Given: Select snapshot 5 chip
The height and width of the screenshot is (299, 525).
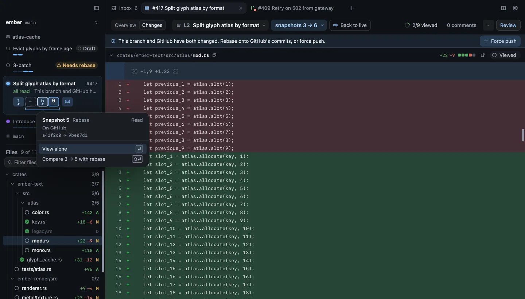Looking at the screenshot, I should coord(43,102).
